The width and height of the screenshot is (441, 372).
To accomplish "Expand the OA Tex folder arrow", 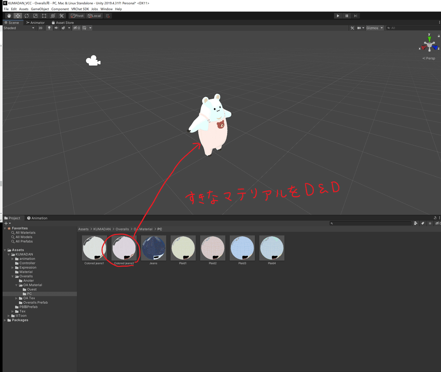I will [17, 298].
